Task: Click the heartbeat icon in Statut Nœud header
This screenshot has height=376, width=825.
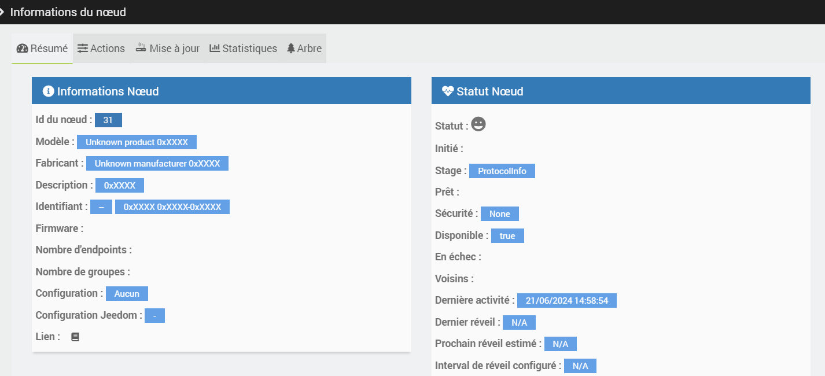Action: pos(448,91)
